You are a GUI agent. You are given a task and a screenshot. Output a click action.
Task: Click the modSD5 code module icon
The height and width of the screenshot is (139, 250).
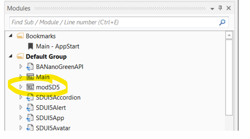pyautogui.click(x=30, y=87)
